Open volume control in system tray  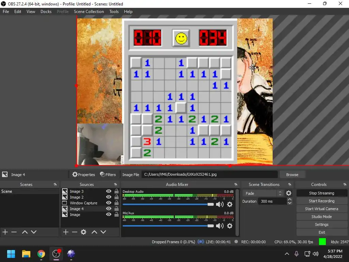click(x=315, y=254)
